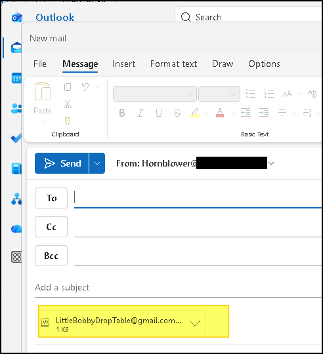Expand the From address dropdown chevron

pos(271,163)
